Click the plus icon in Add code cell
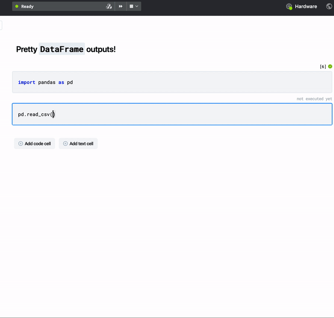This screenshot has width=334, height=318. click(20, 144)
